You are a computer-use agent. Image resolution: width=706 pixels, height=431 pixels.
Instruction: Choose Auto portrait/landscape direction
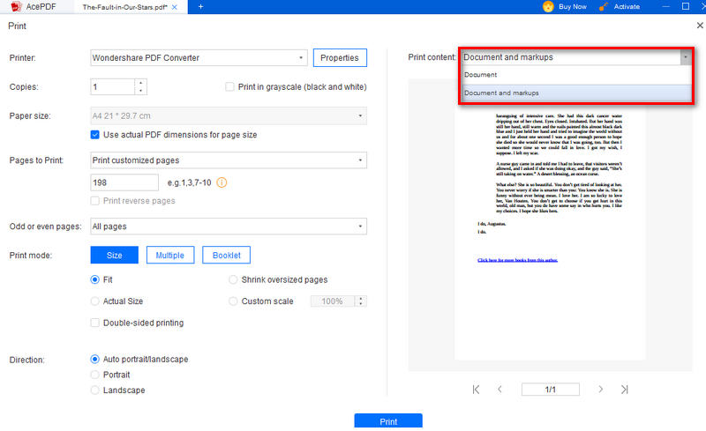tap(95, 359)
